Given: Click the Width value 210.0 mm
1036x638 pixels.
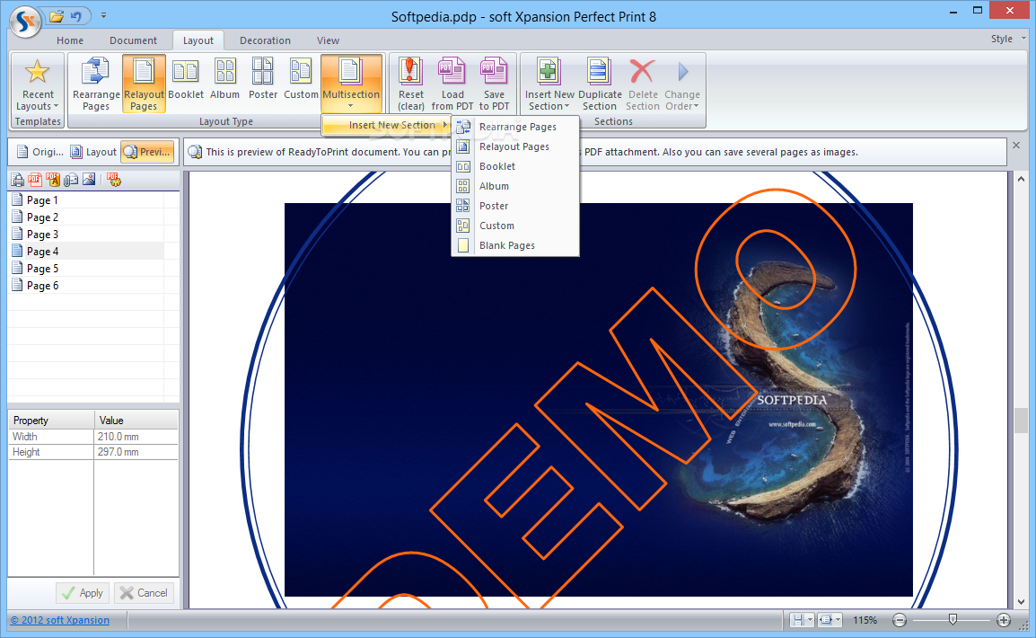Looking at the screenshot, I should pos(136,437).
